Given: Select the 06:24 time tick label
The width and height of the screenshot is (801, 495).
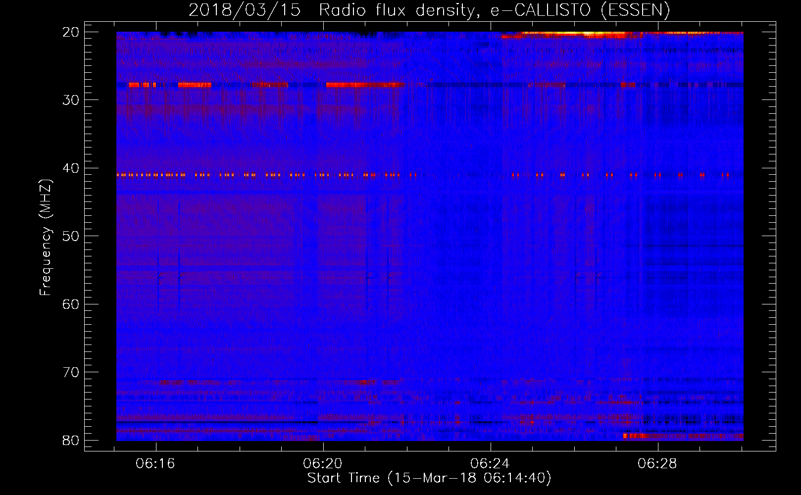Looking at the screenshot, I should (x=490, y=464).
